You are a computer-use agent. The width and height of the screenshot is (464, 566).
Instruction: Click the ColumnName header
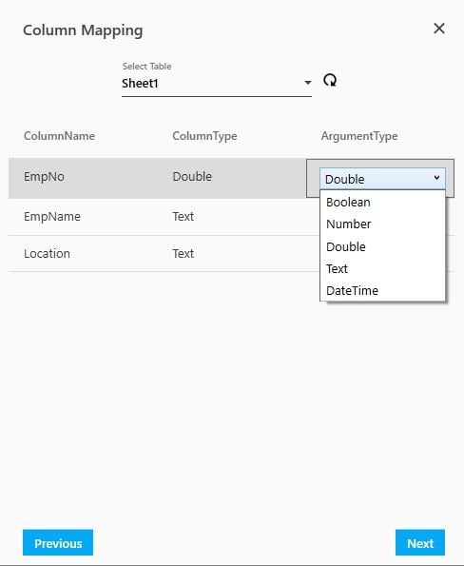[60, 136]
